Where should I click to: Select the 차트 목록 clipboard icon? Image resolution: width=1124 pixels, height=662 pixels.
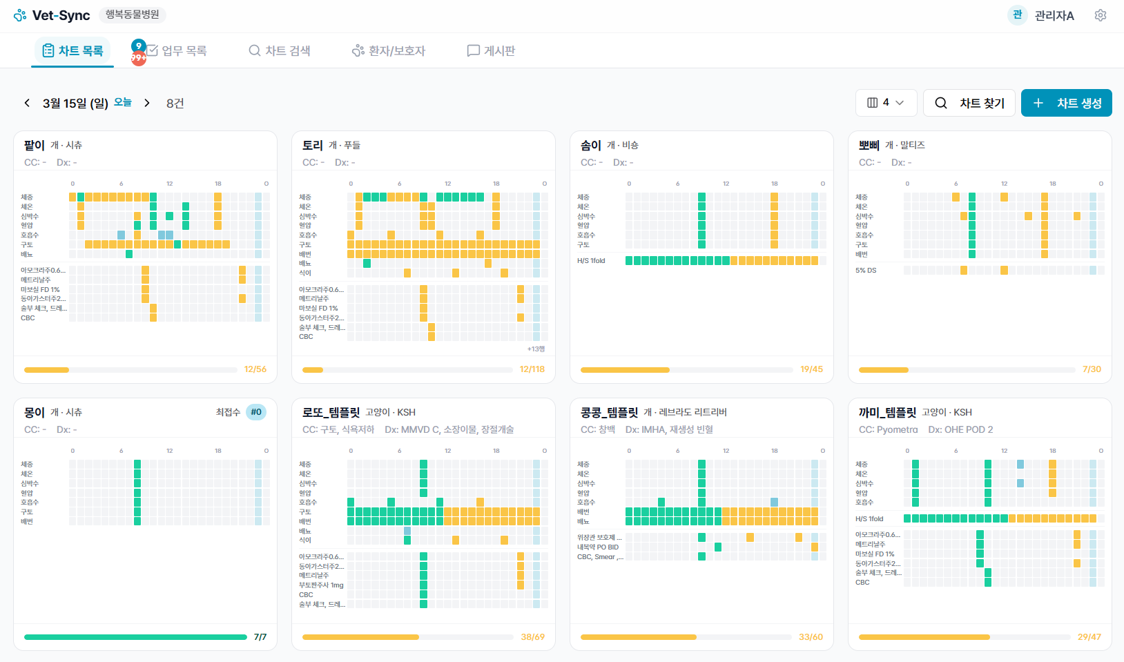click(x=47, y=50)
